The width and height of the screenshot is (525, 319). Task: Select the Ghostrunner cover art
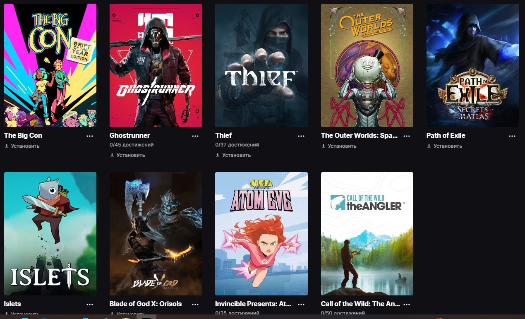[x=156, y=65]
